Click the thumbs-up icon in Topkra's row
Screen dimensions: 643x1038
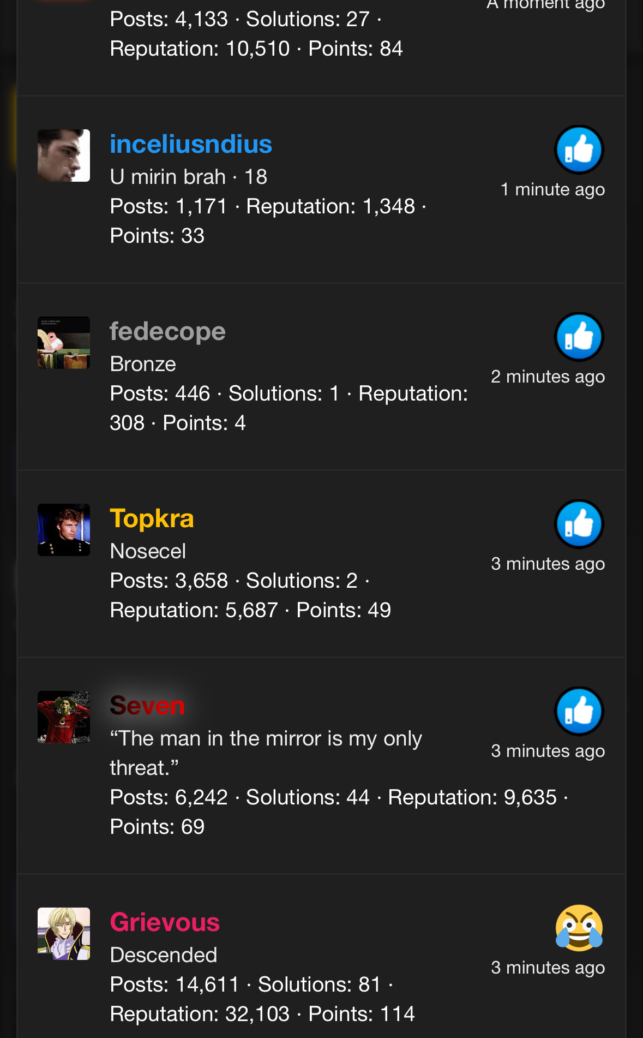click(x=579, y=524)
